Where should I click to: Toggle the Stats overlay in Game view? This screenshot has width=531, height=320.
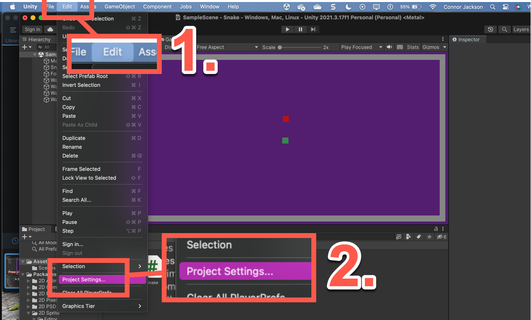413,47
